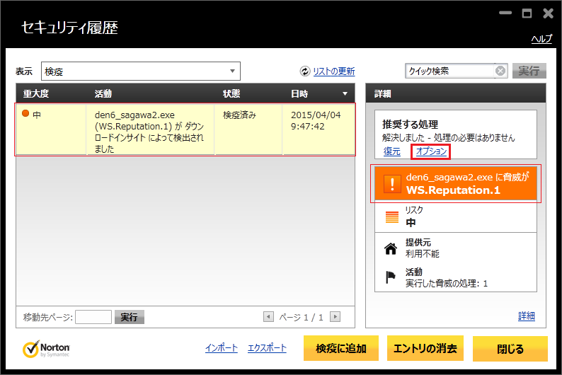Click the 検疫に追加 button

click(341, 348)
